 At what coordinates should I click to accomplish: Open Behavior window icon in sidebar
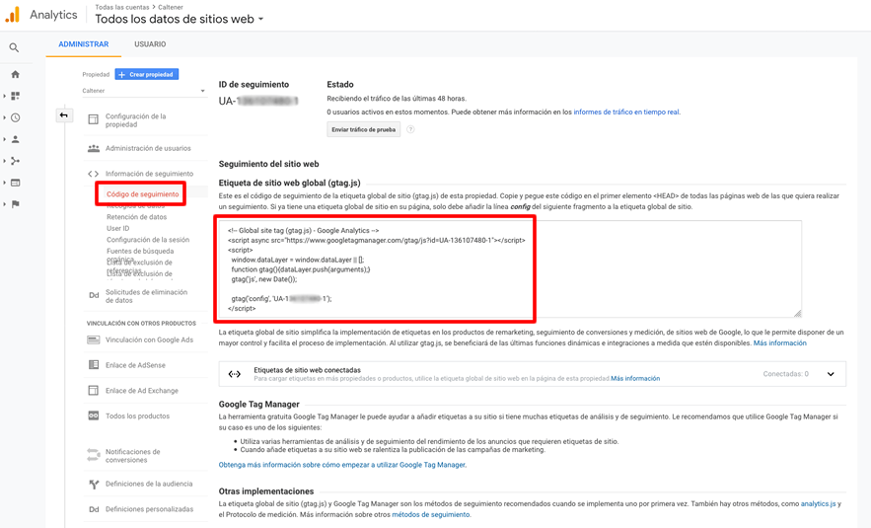click(x=15, y=183)
